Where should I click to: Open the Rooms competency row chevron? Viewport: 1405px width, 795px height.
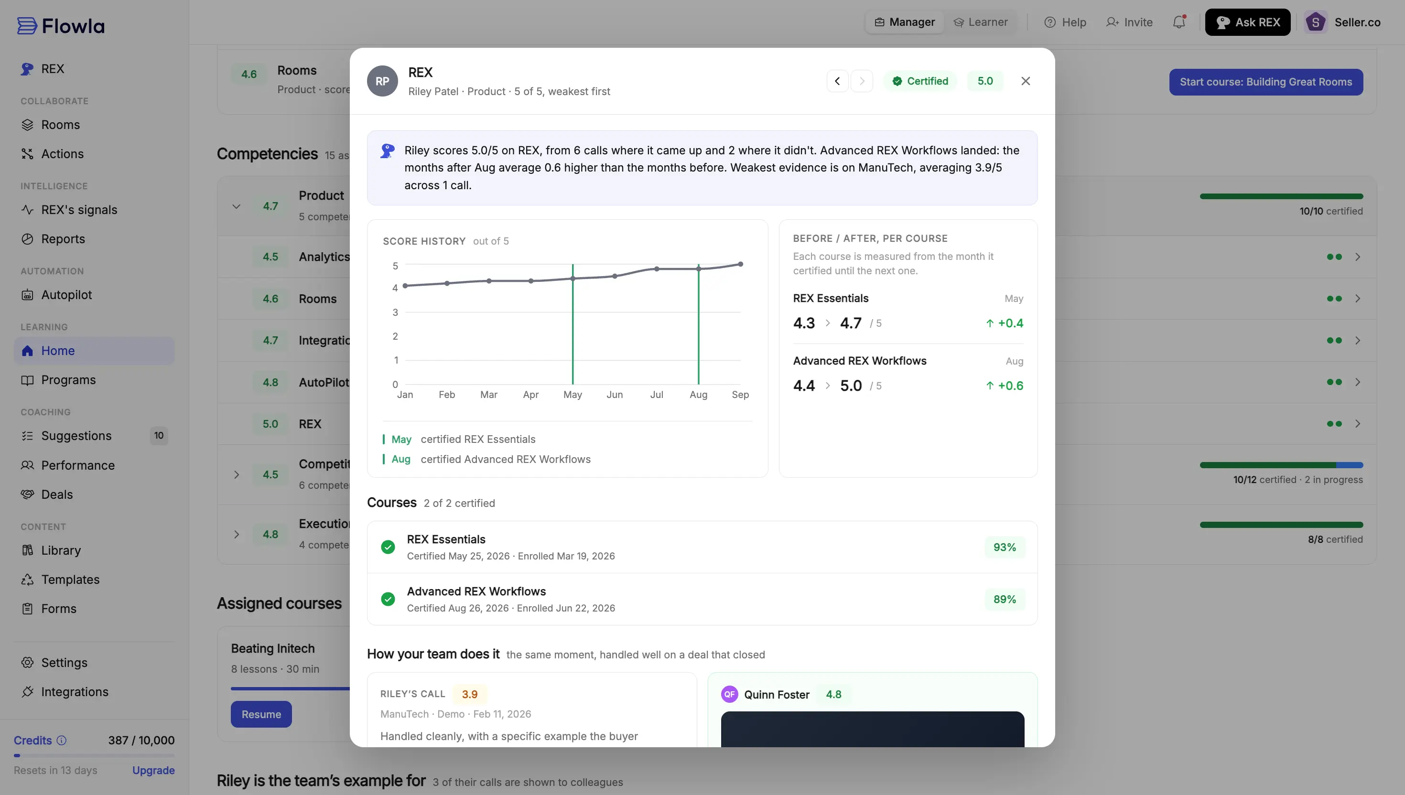pos(1358,299)
